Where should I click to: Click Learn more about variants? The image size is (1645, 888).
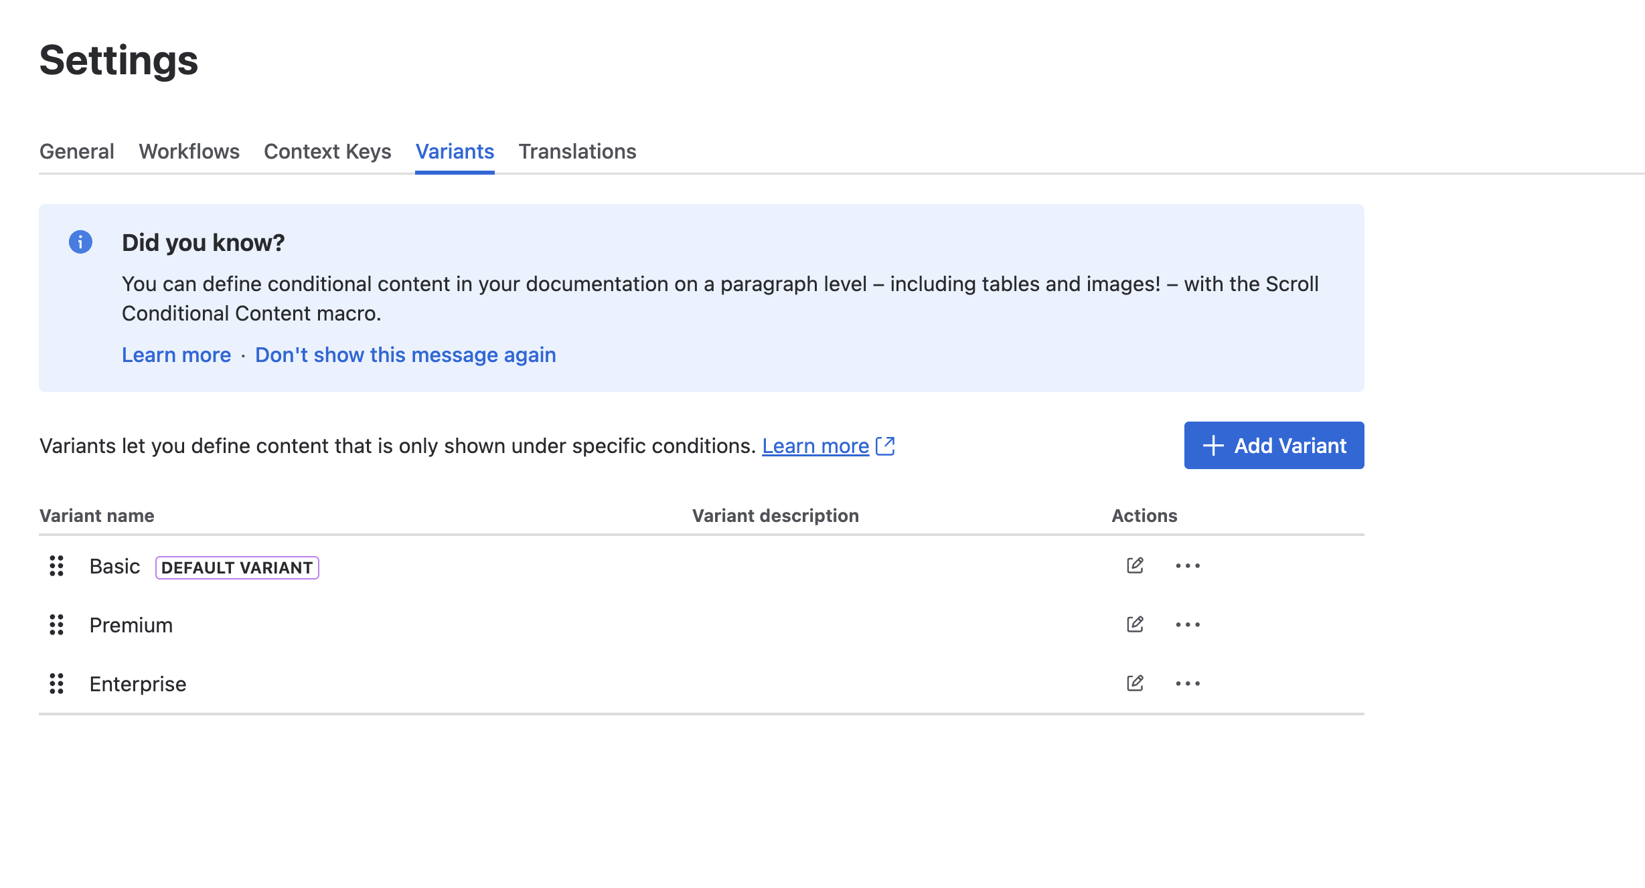click(x=815, y=446)
